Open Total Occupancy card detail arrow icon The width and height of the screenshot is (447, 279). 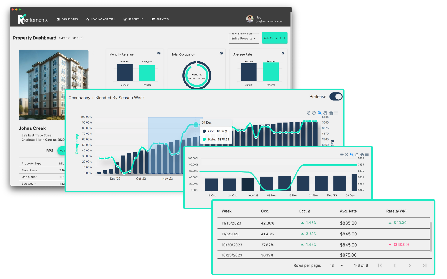pos(221,53)
